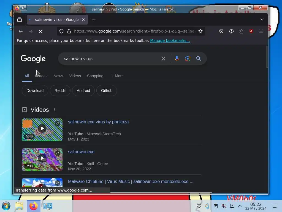Open the salinewin.exe video link
The height and width of the screenshot is (212, 282).
pos(81,152)
